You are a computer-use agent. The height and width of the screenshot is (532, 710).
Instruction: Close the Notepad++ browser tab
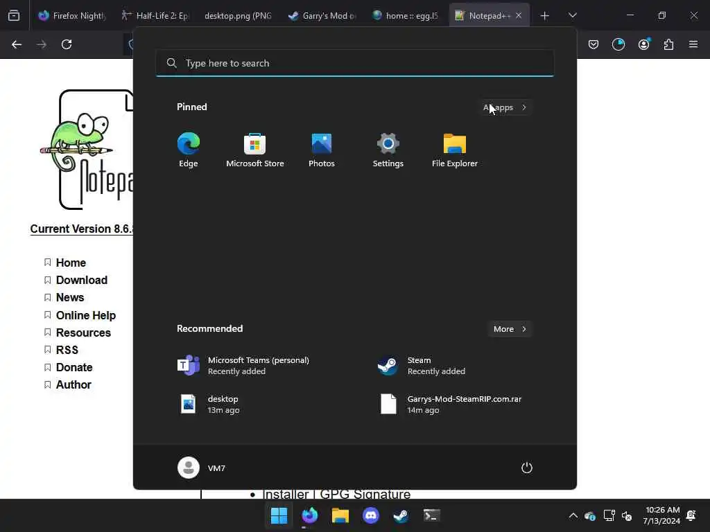coord(519,15)
